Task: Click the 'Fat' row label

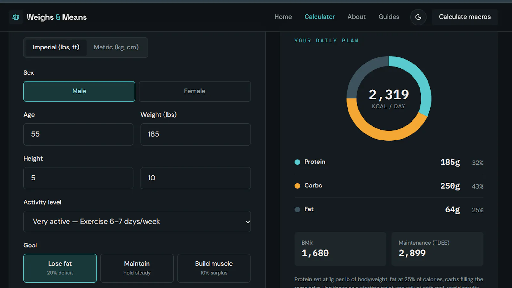Action: 309,209
